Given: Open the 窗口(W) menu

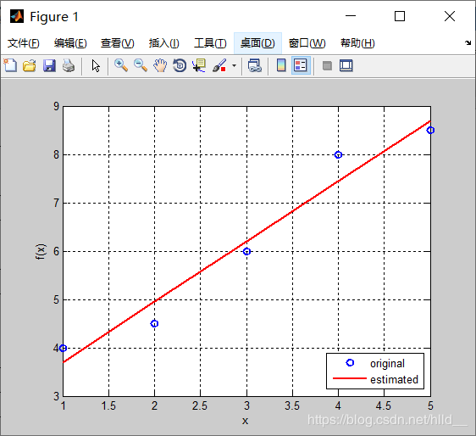Looking at the screenshot, I should pyautogui.click(x=307, y=43).
